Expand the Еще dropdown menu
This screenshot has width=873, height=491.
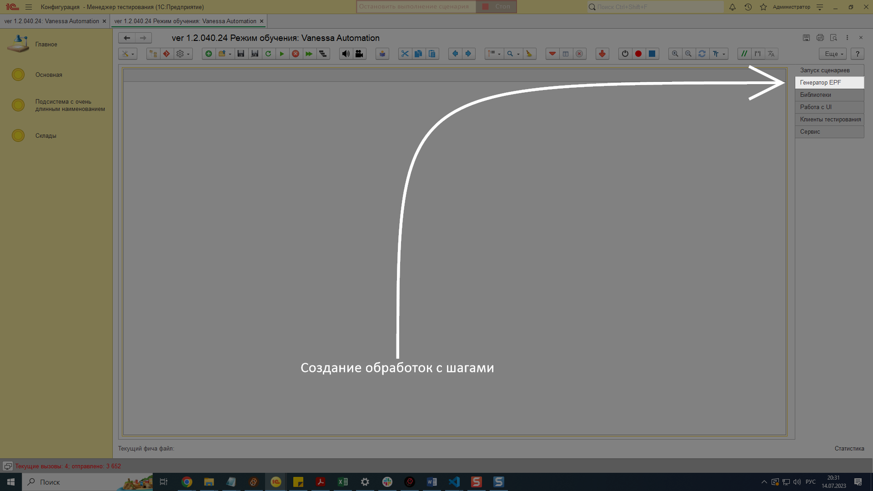tap(833, 54)
